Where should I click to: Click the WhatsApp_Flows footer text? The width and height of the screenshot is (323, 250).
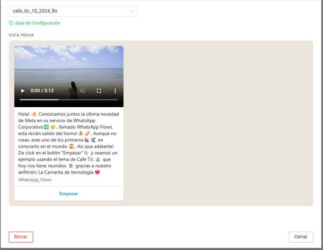(x=35, y=180)
